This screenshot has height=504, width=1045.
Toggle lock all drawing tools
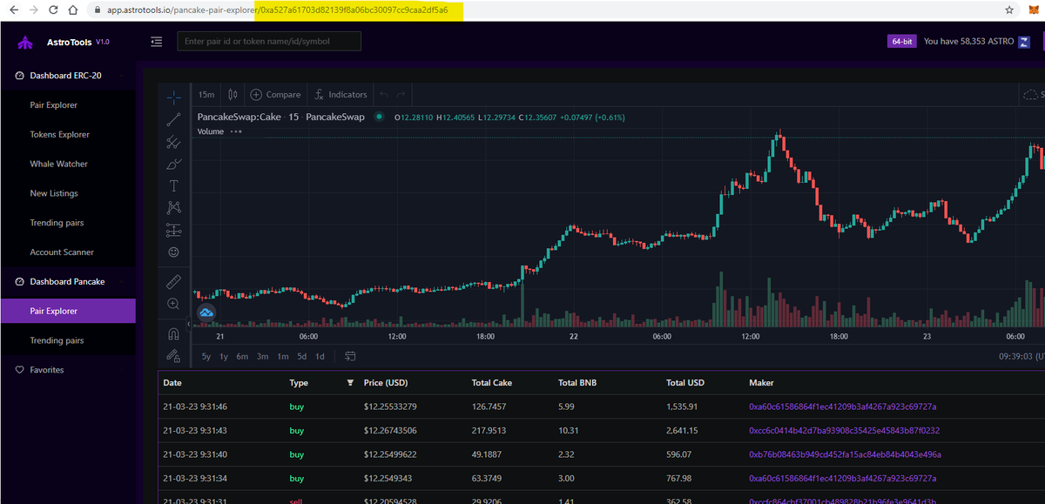click(x=173, y=355)
